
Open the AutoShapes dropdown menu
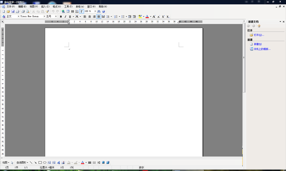click(x=22, y=163)
